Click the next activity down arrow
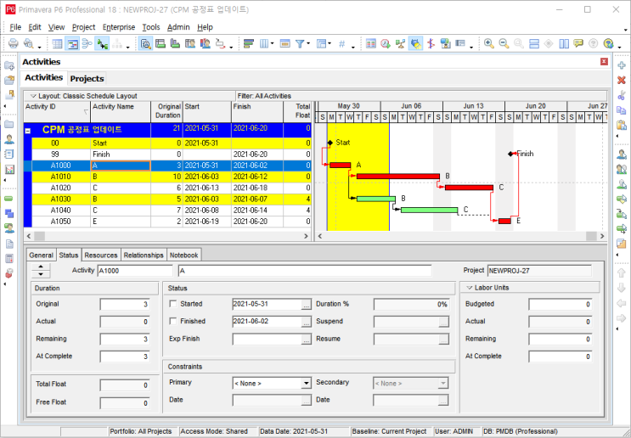This screenshot has width=631, height=438. [41, 274]
